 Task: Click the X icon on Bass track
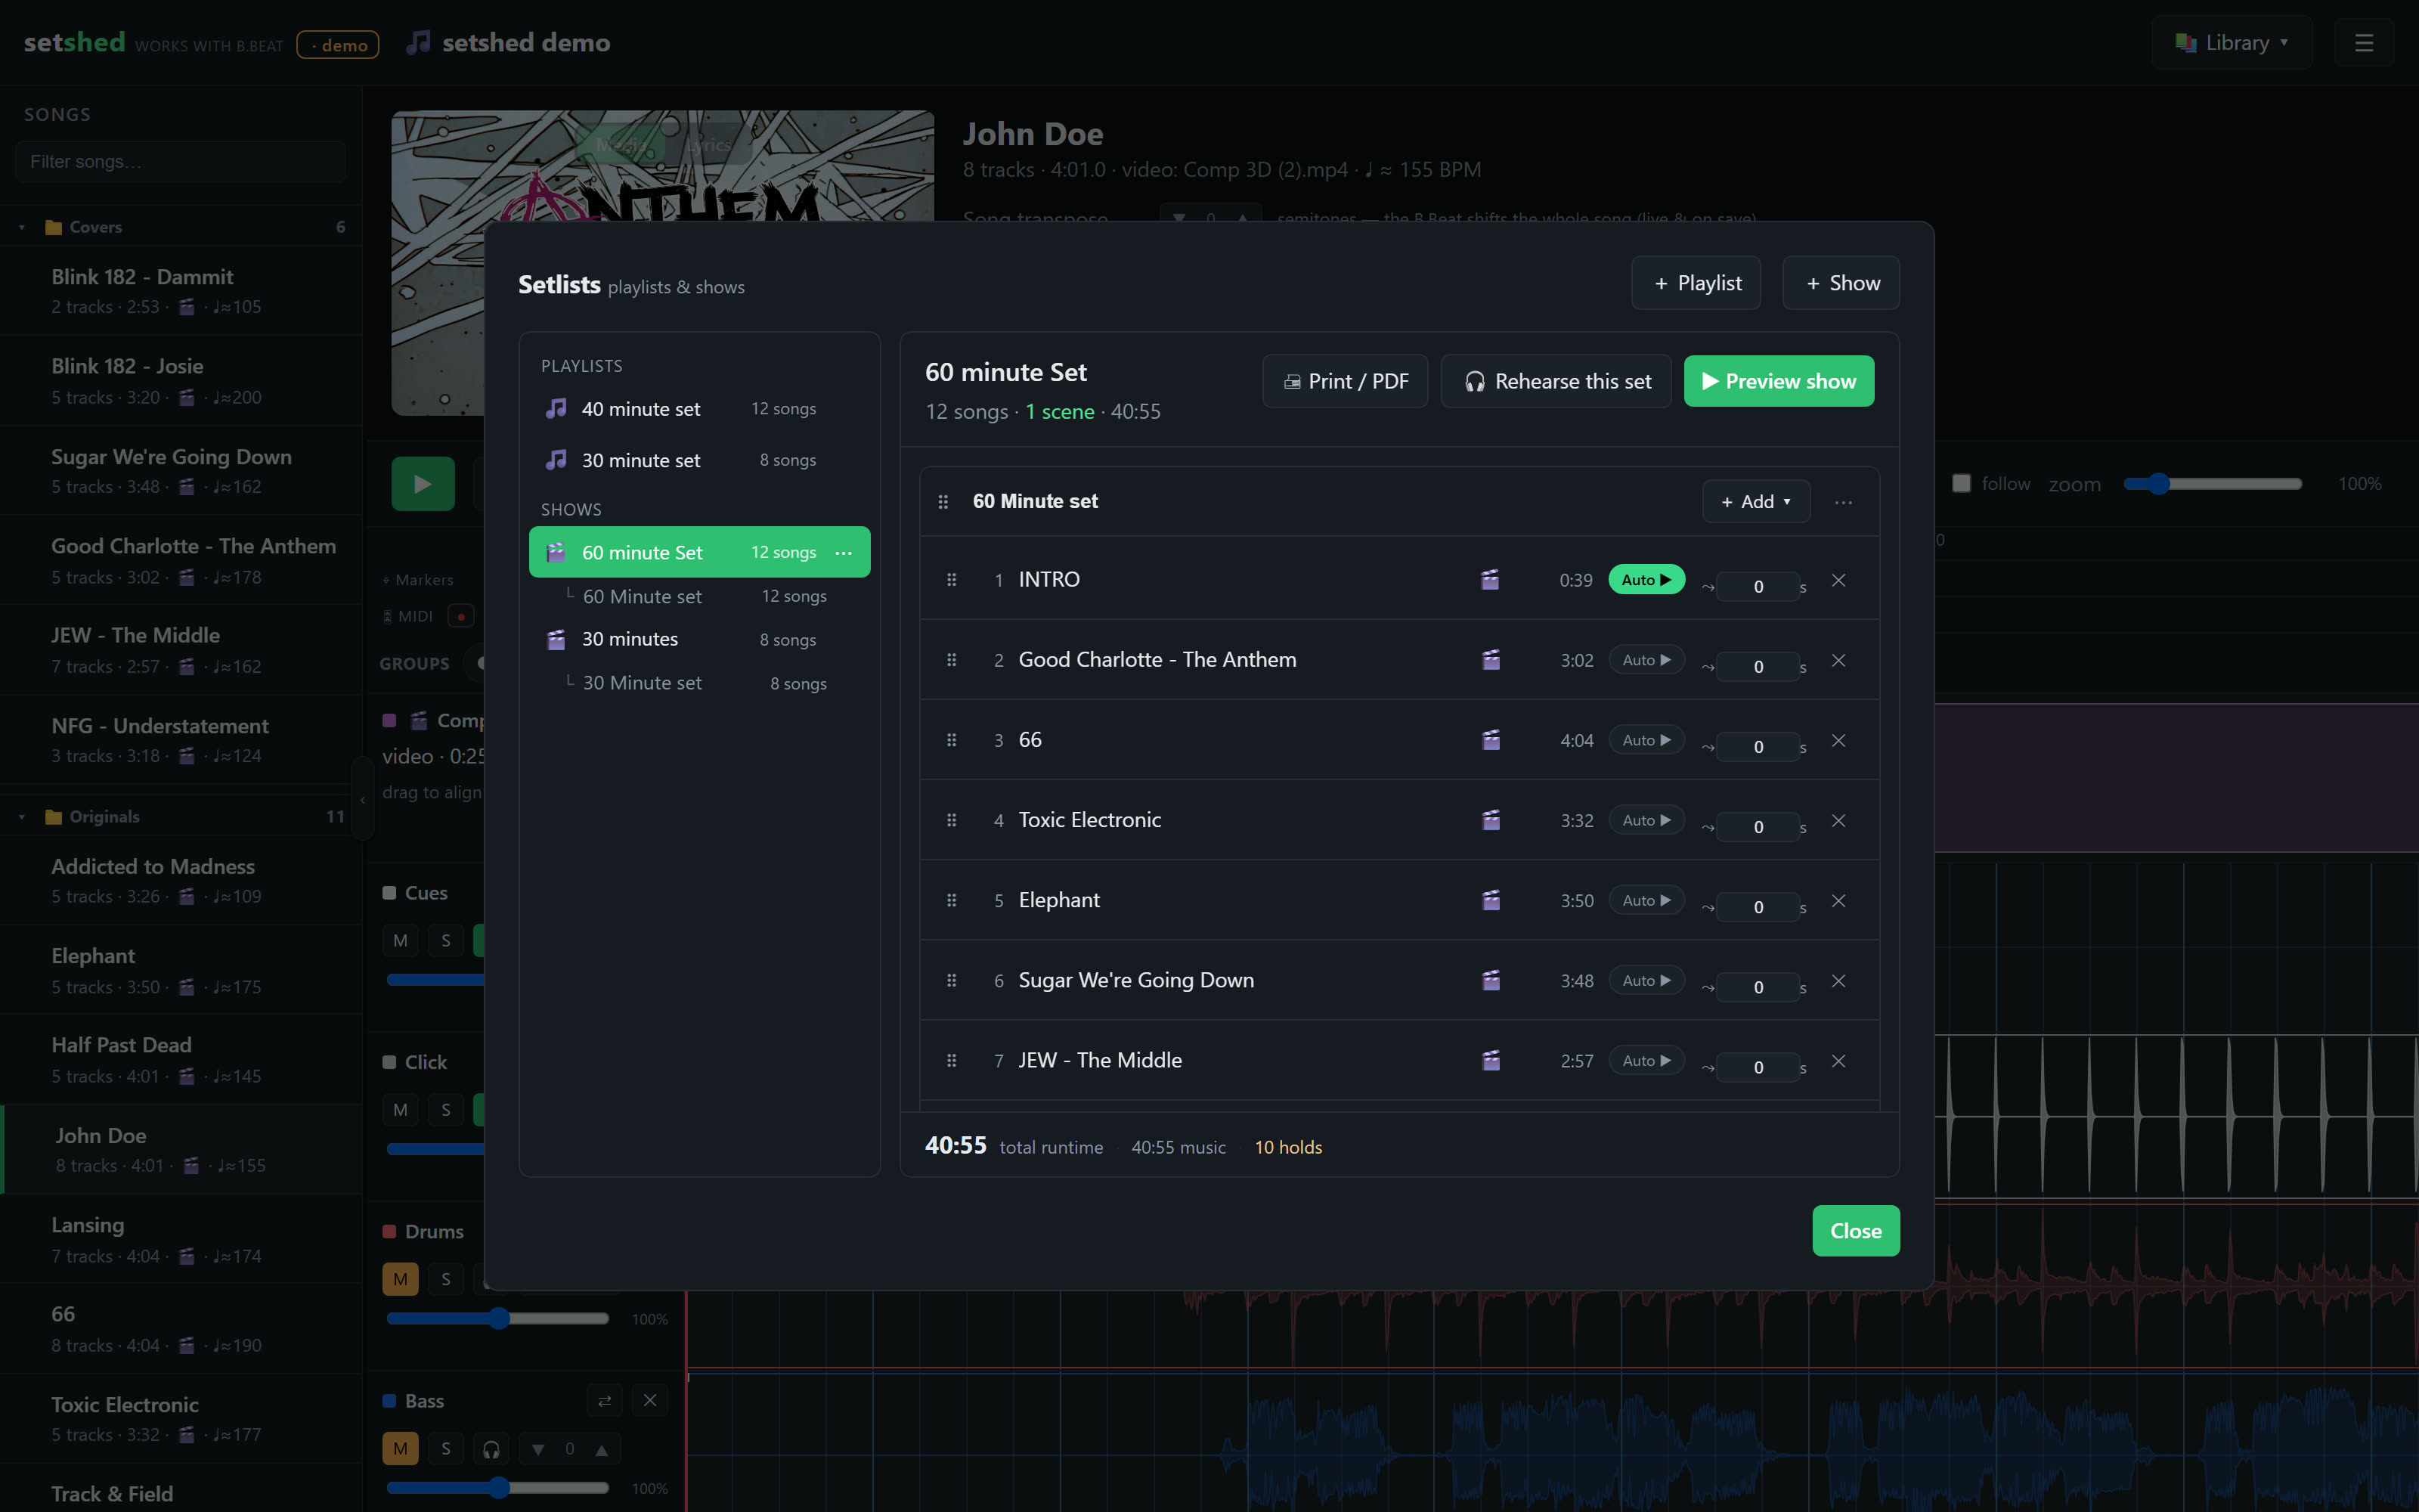650,1401
